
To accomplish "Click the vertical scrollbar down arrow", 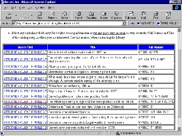I will point(179,128).
